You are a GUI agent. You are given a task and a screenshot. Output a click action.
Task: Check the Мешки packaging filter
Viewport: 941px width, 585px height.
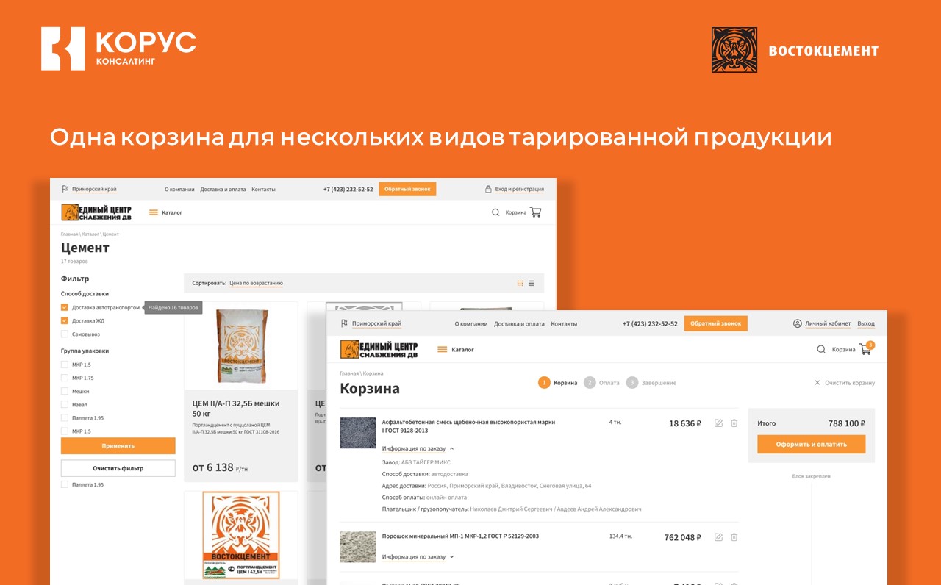click(x=65, y=391)
